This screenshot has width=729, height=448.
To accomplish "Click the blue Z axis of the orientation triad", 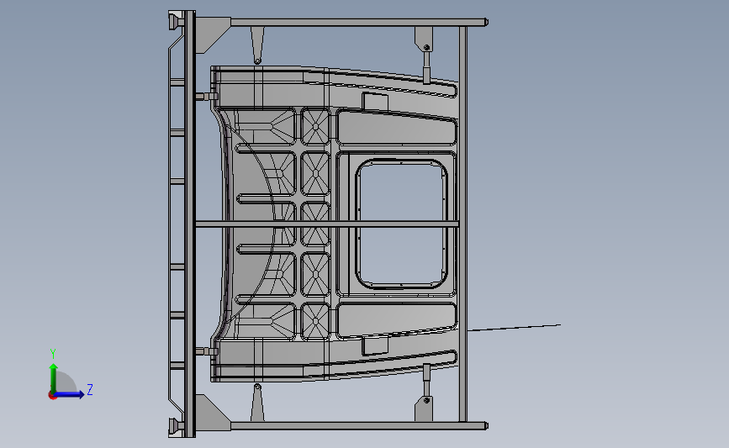I will pos(70,394).
